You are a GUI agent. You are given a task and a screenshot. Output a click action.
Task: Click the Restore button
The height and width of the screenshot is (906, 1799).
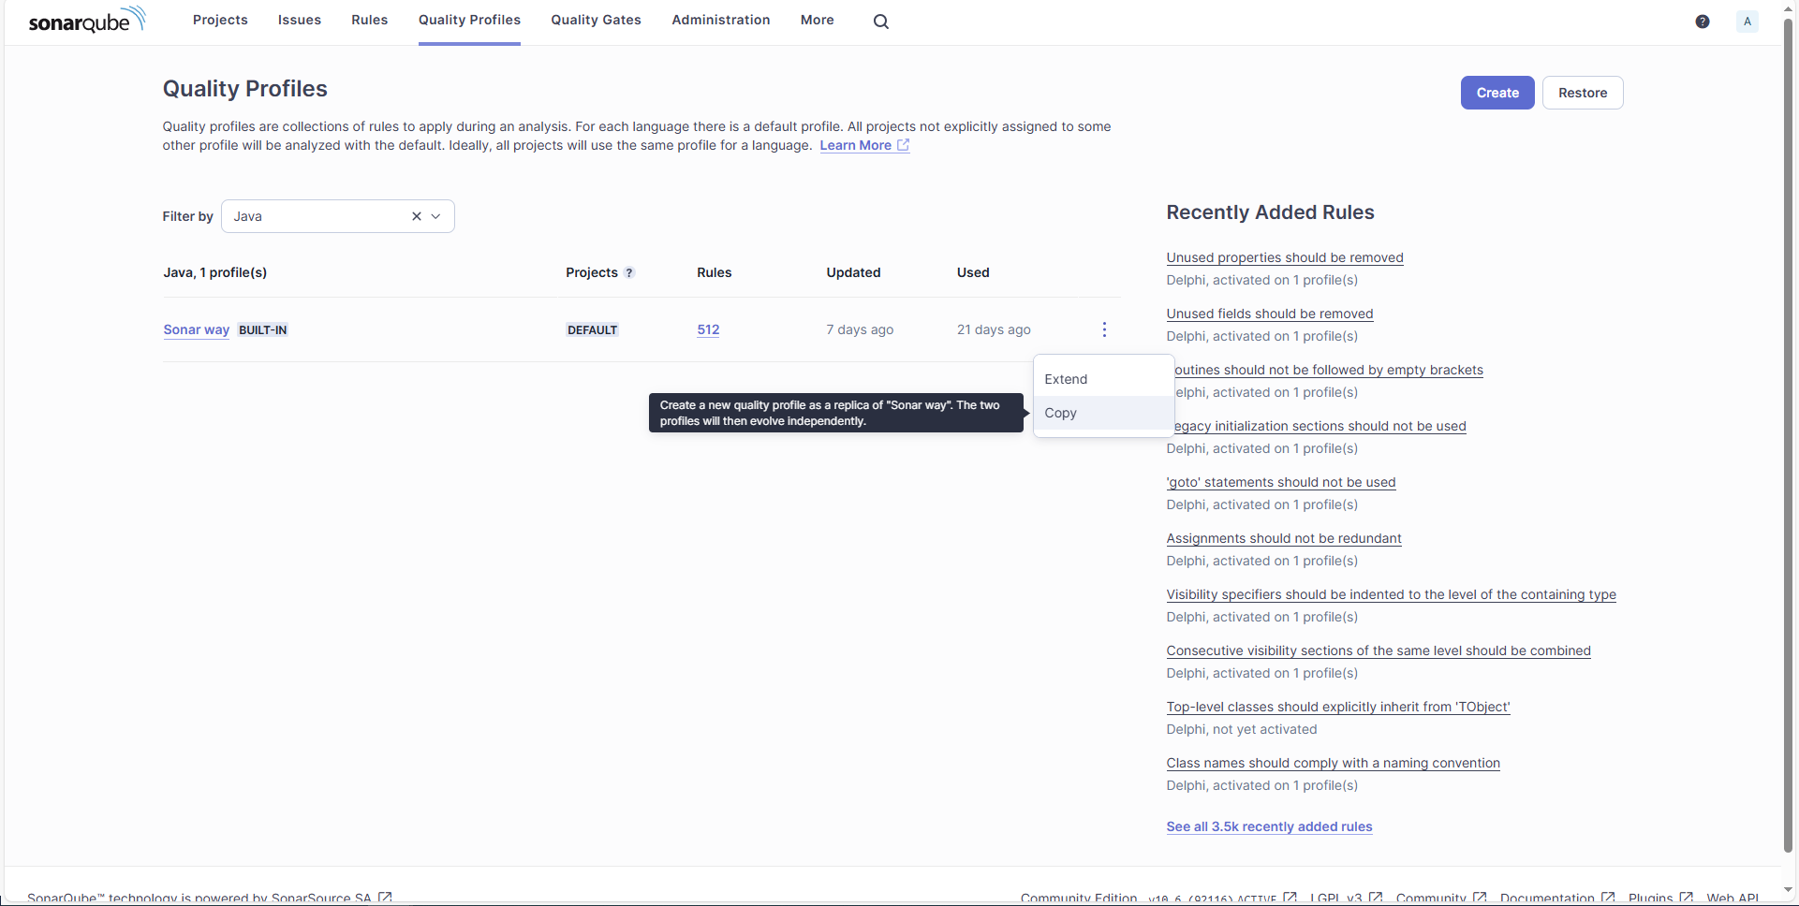(1583, 93)
